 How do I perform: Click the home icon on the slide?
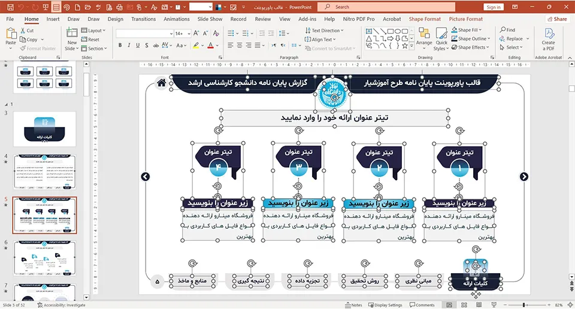tap(161, 83)
